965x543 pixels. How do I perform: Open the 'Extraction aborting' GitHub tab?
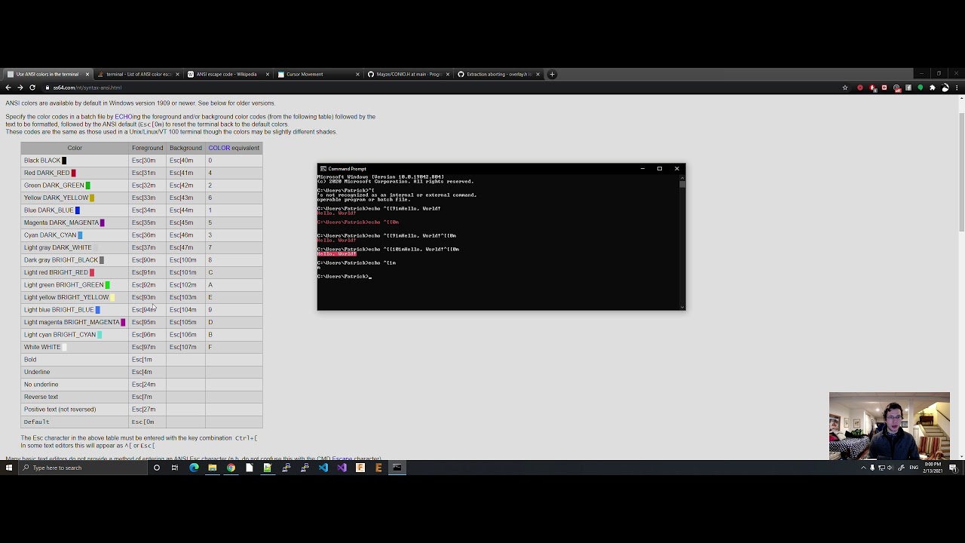pyautogui.click(x=498, y=74)
